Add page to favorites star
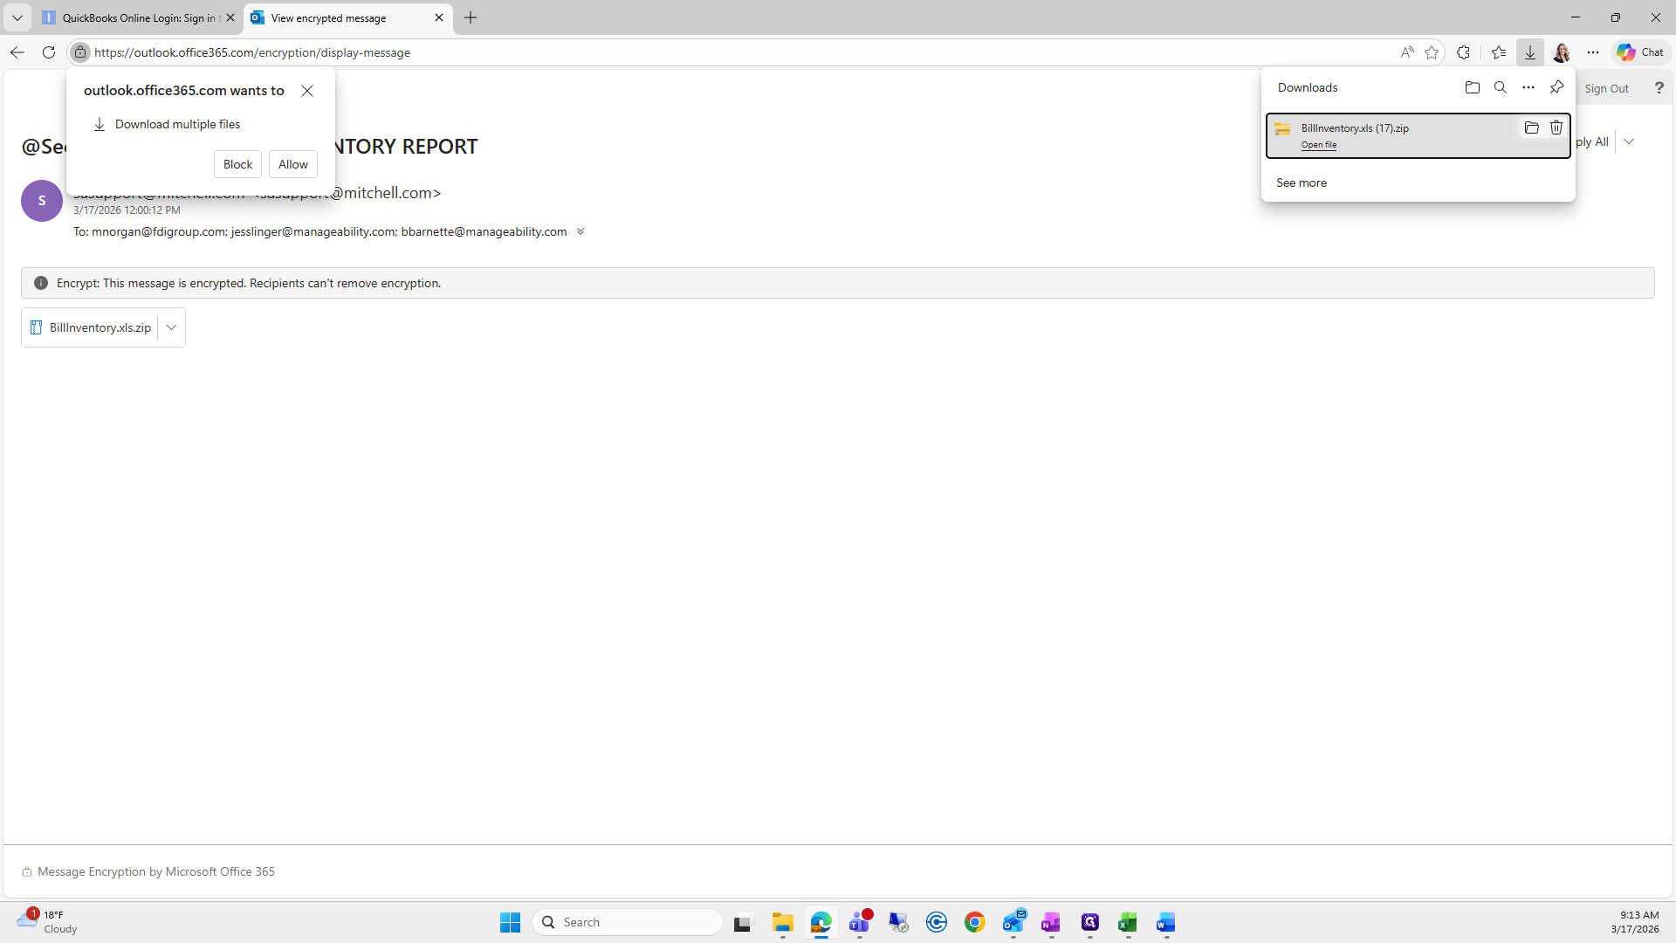Image resolution: width=1676 pixels, height=943 pixels. [1432, 52]
